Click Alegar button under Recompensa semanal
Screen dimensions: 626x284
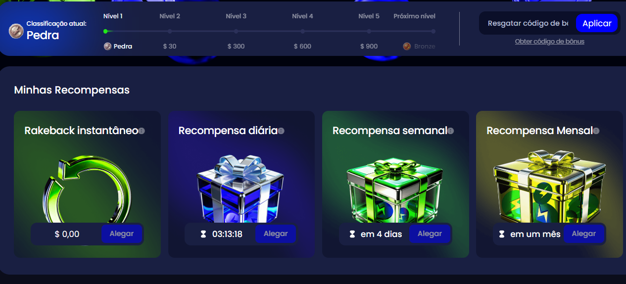click(x=430, y=234)
